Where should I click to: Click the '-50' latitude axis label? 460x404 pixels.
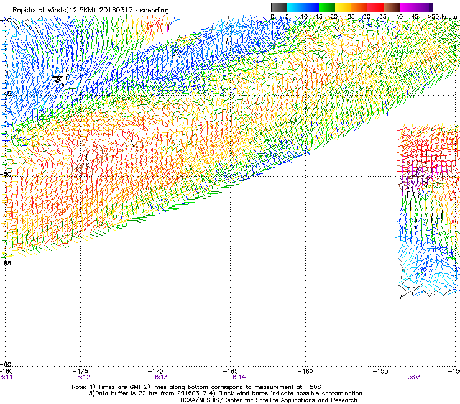point(6,174)
